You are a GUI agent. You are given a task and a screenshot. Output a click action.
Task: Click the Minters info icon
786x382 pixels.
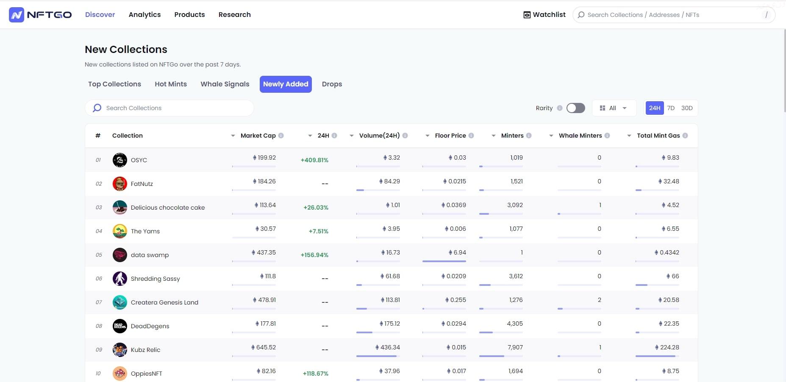coord(529,136)
